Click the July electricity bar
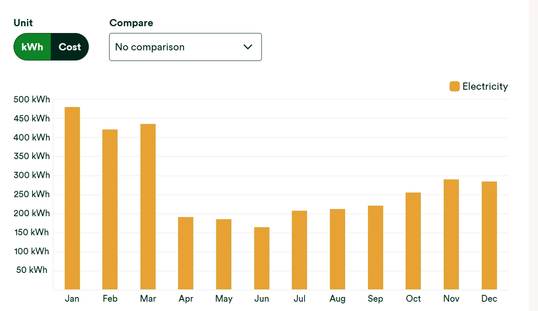 click(299, 250)
